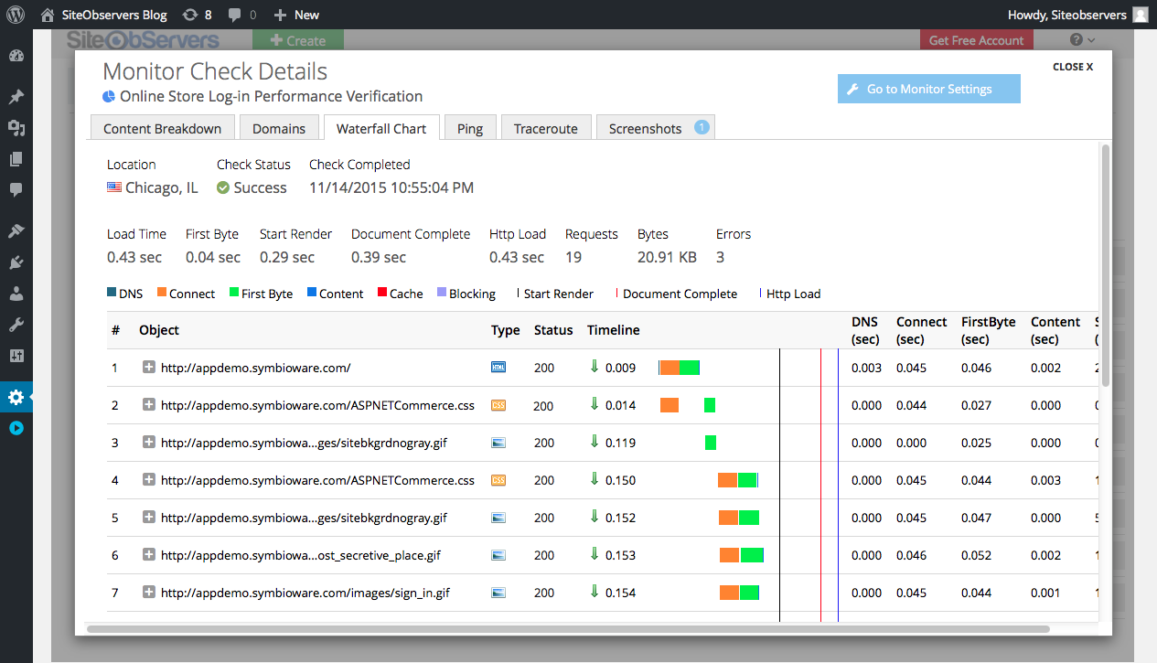Screen dimensions: 1157x663
Task: Open the Screenshots tab
Action: tap(646, 129)
